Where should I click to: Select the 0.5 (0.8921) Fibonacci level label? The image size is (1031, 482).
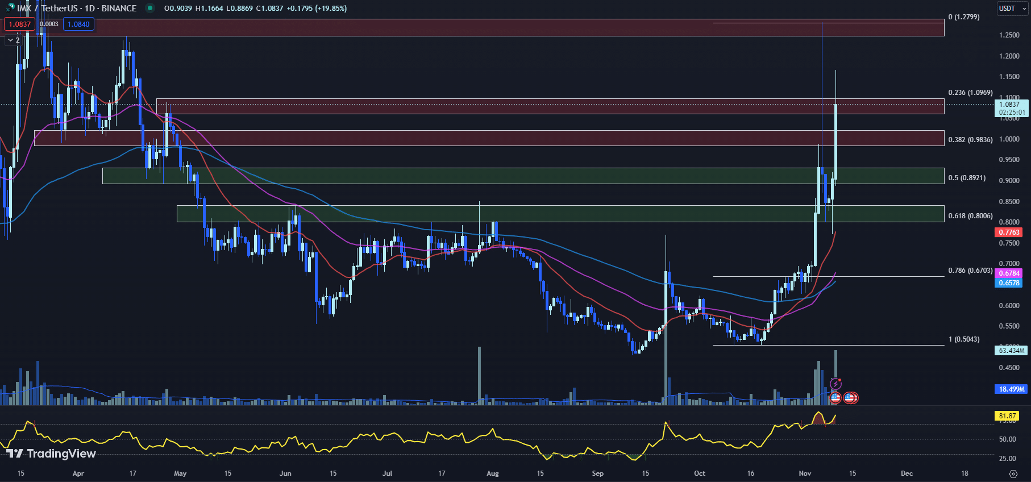click(967, 178)
